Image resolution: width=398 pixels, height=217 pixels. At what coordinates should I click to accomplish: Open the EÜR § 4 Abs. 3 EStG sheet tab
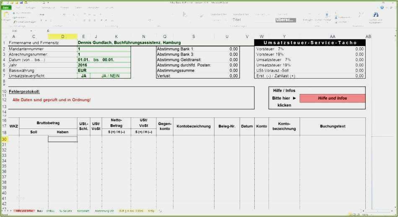[131, 211]
